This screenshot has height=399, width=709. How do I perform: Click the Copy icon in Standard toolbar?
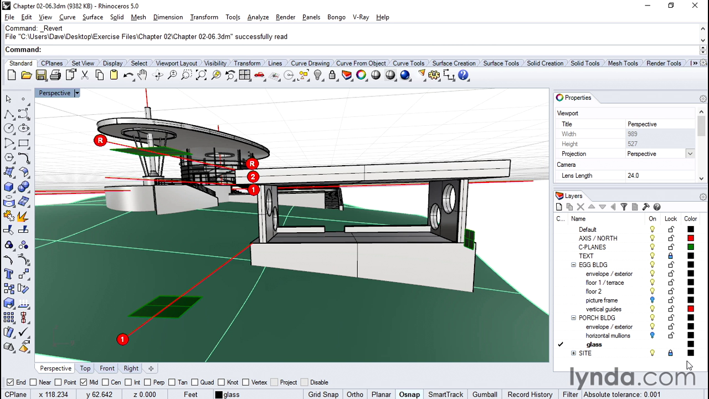99,75
